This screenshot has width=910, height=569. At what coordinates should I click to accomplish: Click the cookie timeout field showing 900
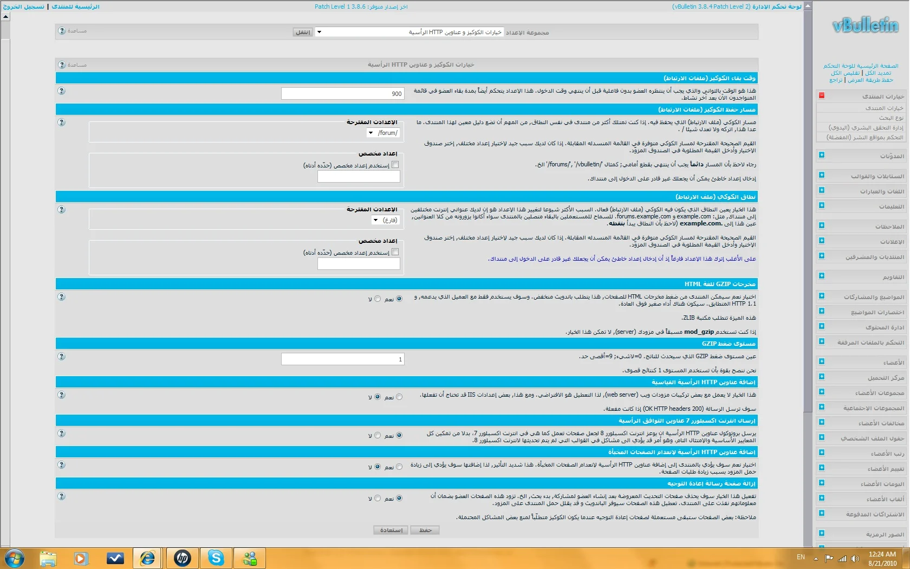(342, 94)
